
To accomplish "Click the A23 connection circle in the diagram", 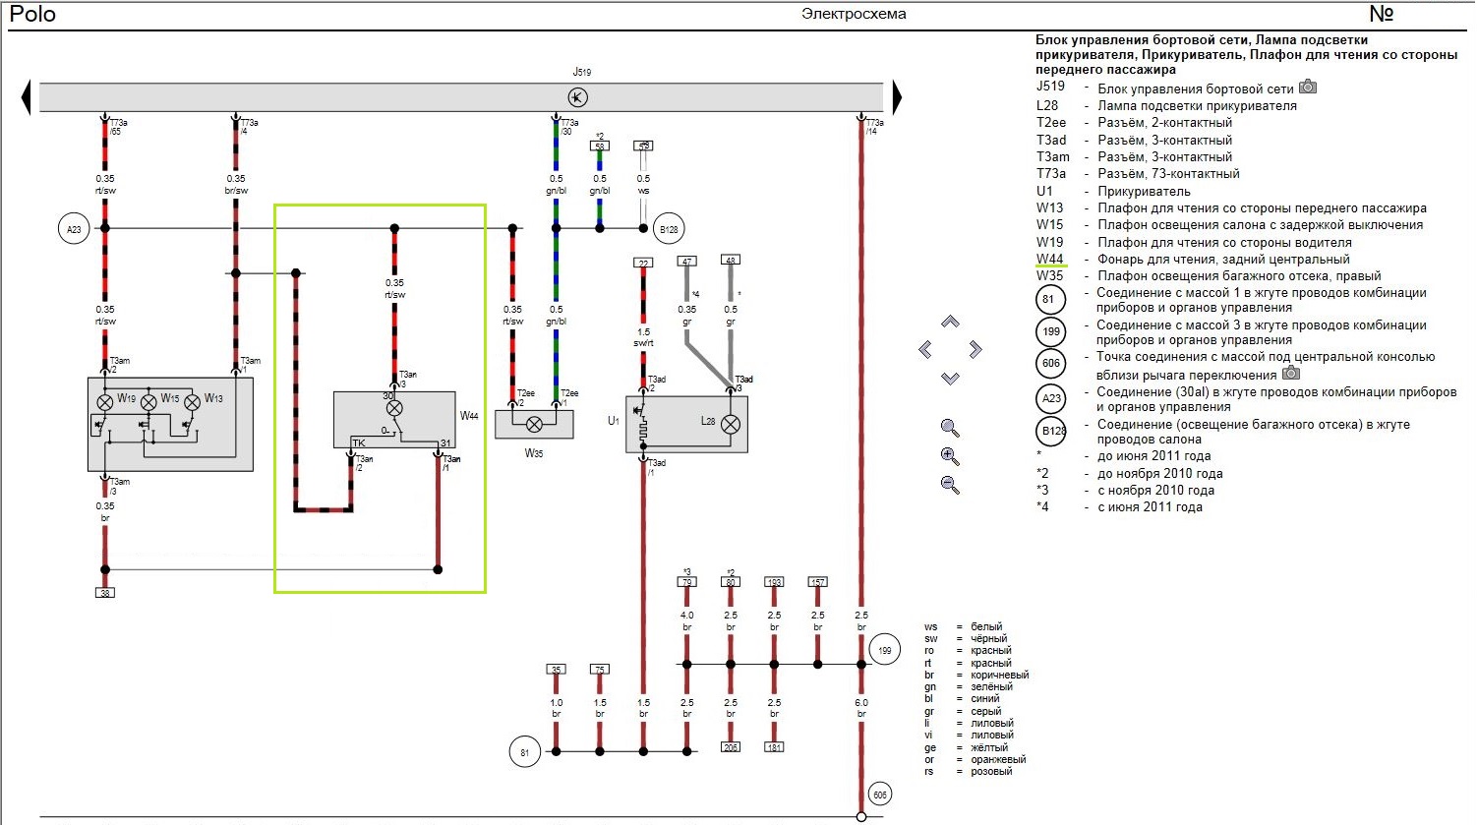I will 74,229.
